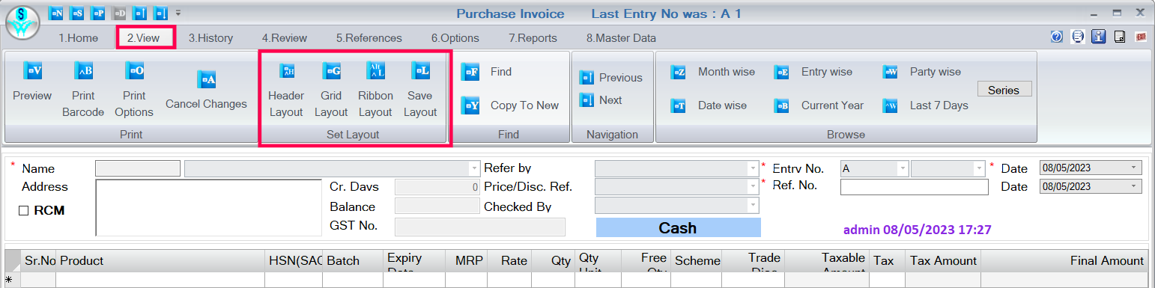
Task: Click the Name code input box
Action: click(x=138, y=168)
